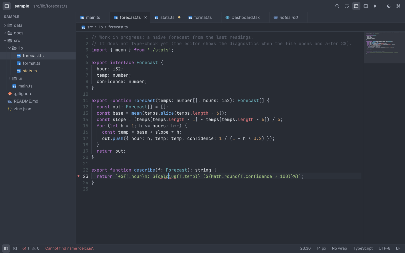Viewport: 405px width, 253px height.
Task: Select forecast.ts in the file tree
Action: tap(38, 56)
